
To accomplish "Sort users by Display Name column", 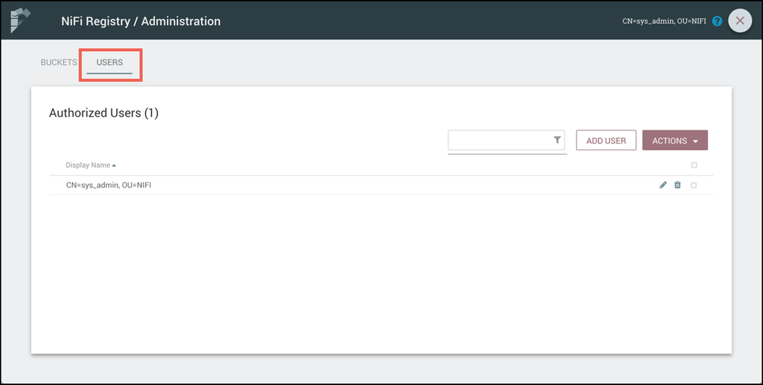I will click(x=89, y=165).
